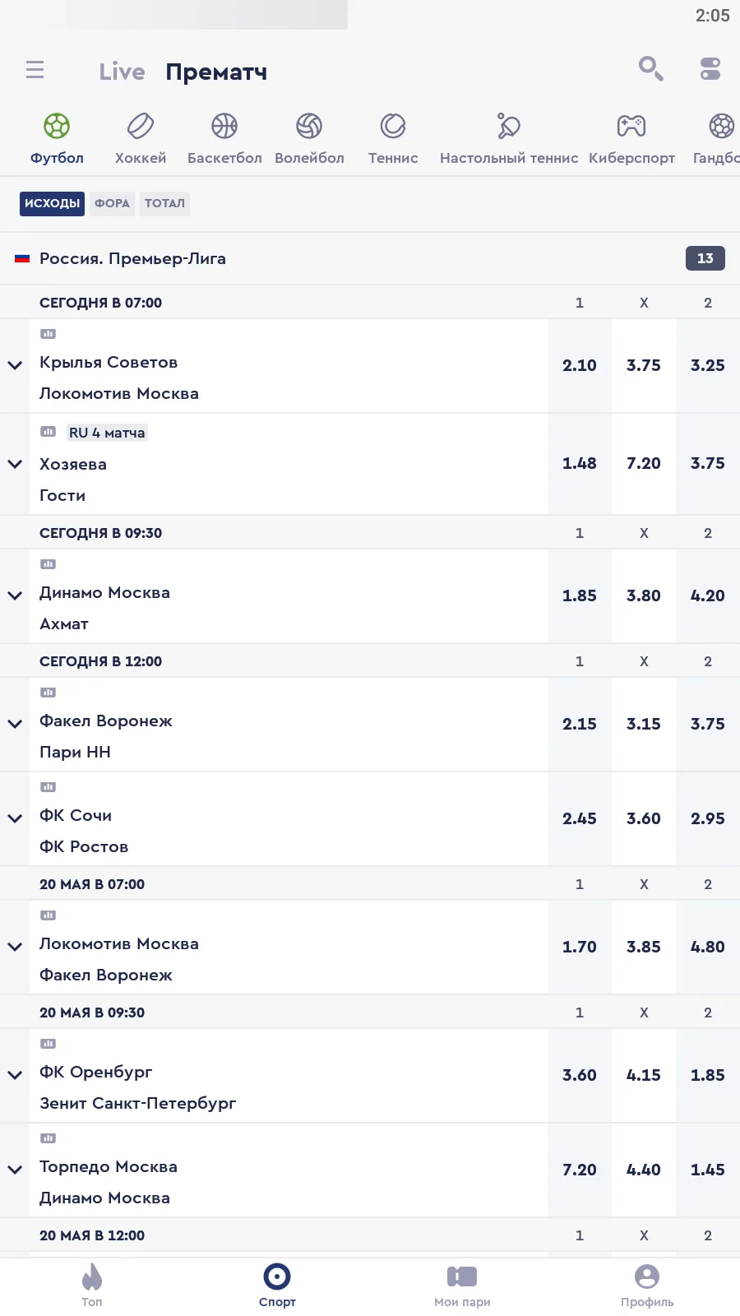Open Мои пари in bottom navigation
Image resolution: width=740 pixels, height=1316 pixels.
[x=462, y=1286]
